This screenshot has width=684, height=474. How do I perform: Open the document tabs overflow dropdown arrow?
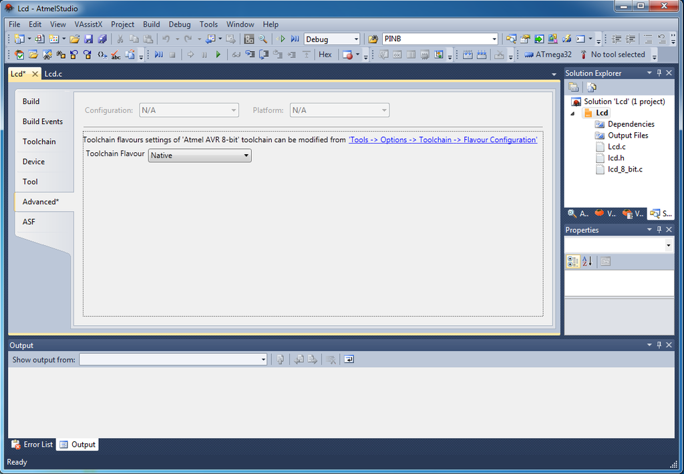554,75
